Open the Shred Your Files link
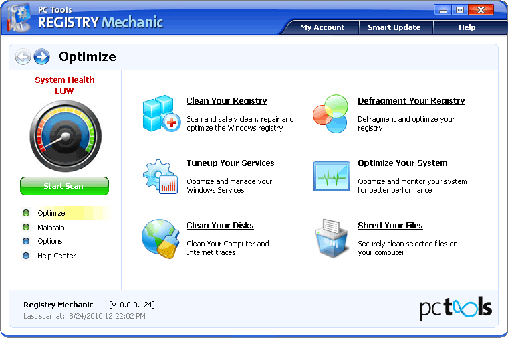The height and width of the screenshot is (338, 508). tap(390, 226)
